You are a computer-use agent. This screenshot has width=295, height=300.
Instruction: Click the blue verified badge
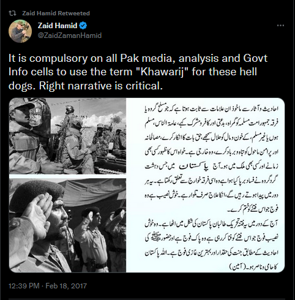tap(83, 26)
